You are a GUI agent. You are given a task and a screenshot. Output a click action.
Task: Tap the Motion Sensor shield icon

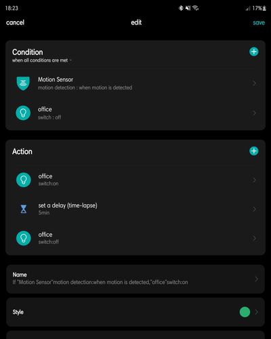pos(23,83)
